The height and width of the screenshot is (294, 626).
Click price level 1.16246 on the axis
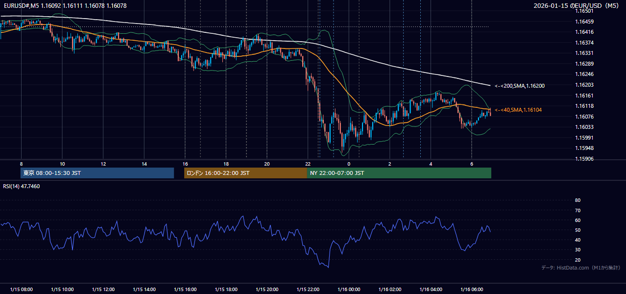[x=584, y=74]
